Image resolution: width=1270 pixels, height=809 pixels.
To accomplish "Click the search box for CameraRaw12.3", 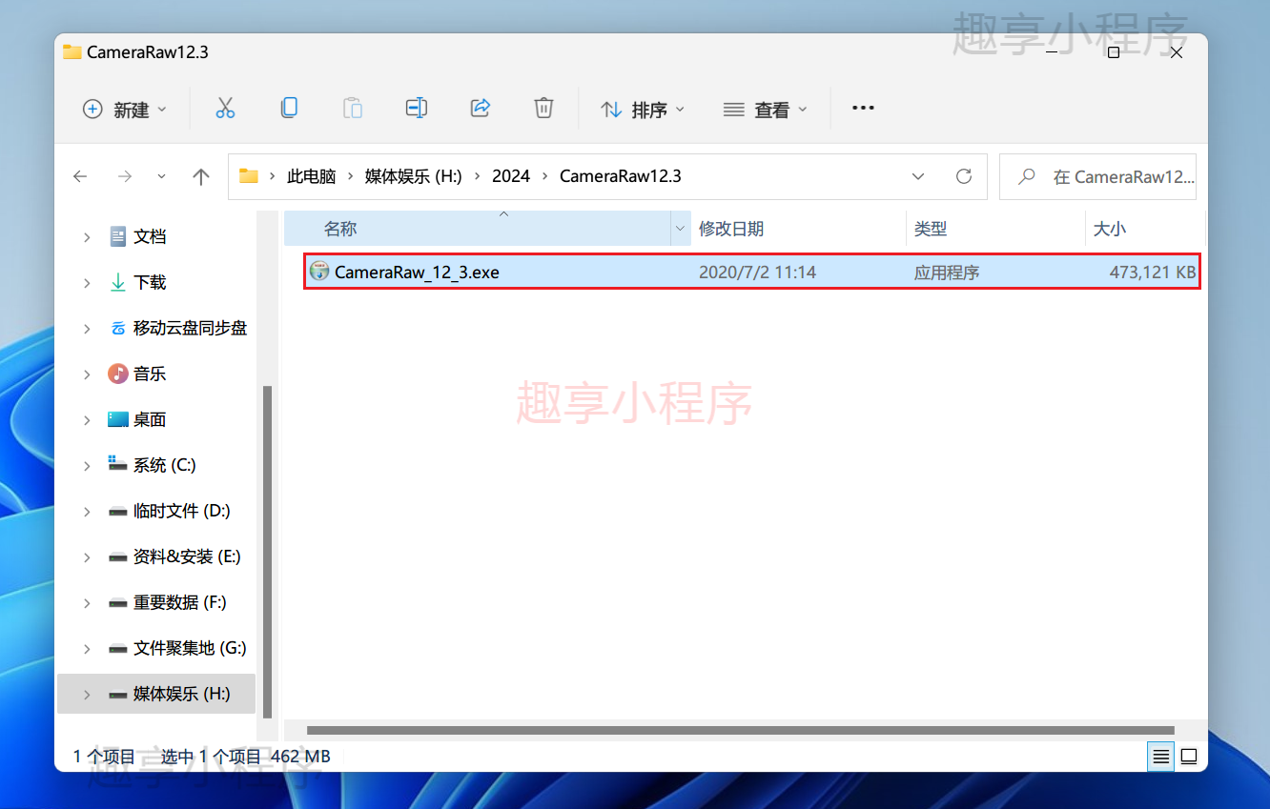I will coord(1097,176).
